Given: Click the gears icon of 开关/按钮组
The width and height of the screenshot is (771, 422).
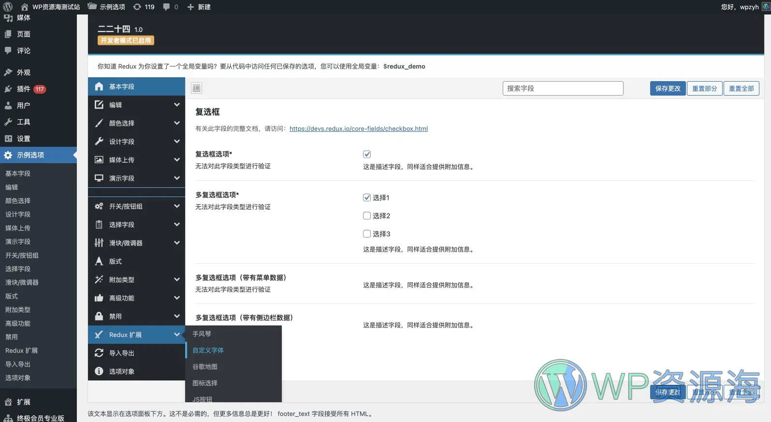Looking at the screenshot, I should (x=99, y=206).
